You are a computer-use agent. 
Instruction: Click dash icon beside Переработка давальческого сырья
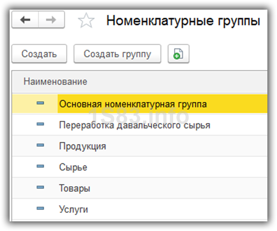coord(40,124)
